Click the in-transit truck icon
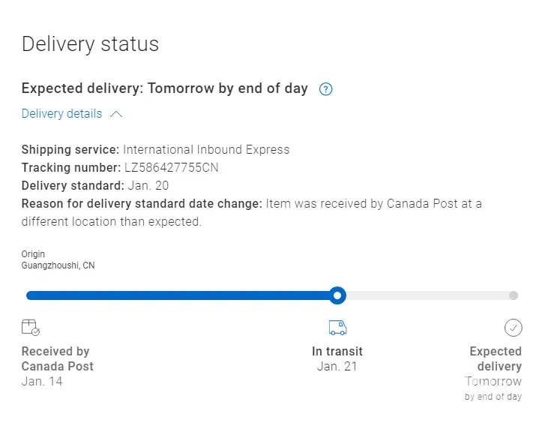The image size is (545, 423). tap(337, 328)
